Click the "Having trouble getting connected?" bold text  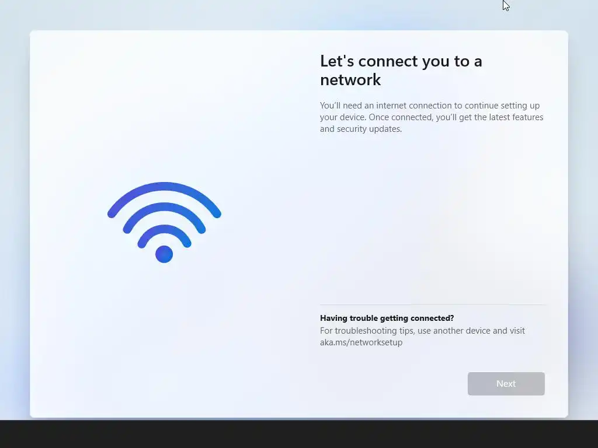pyautogui.click(x=387, y=318)
